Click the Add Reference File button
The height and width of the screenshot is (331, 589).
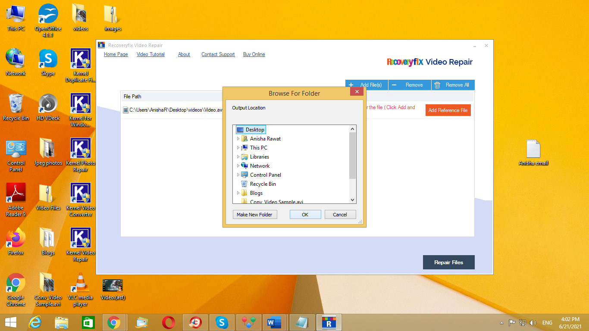click(448, 110)
